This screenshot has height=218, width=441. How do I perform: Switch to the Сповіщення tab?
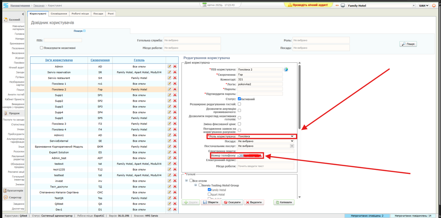(x=59, y=14)
